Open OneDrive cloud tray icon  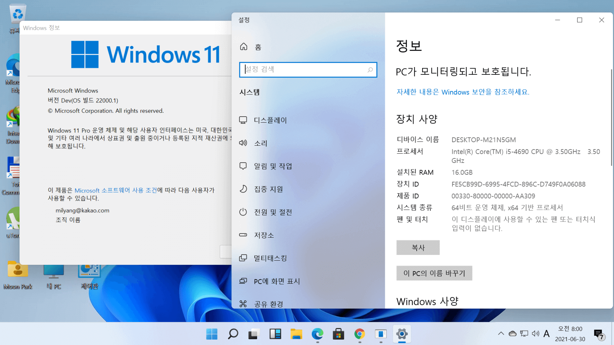(x=512, y=333)
